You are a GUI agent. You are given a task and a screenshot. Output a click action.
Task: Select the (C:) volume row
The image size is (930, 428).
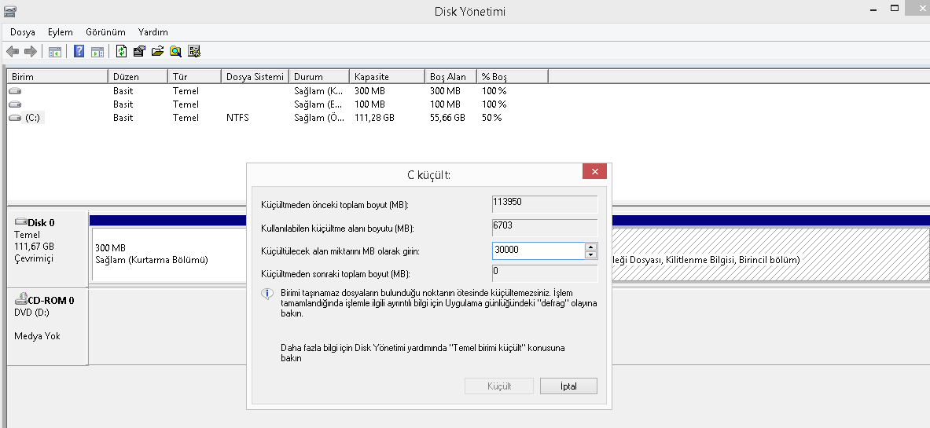coord(33,118)
